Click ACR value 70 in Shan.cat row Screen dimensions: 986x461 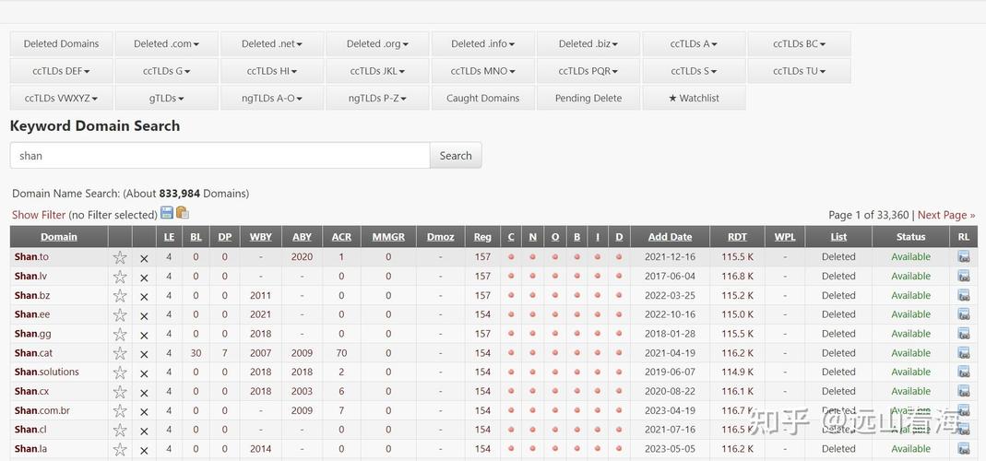tap(341, 353)
